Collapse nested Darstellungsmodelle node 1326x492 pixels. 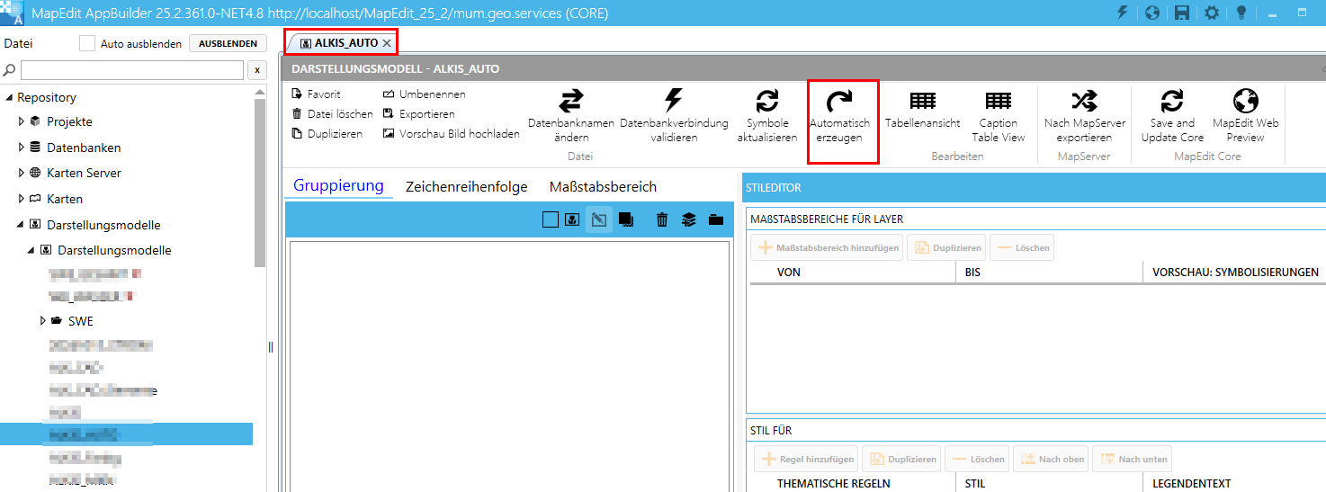coord(32,250)
